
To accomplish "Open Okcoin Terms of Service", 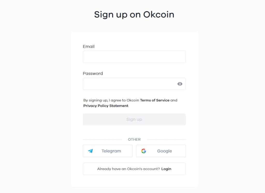I will pos(155,100).
